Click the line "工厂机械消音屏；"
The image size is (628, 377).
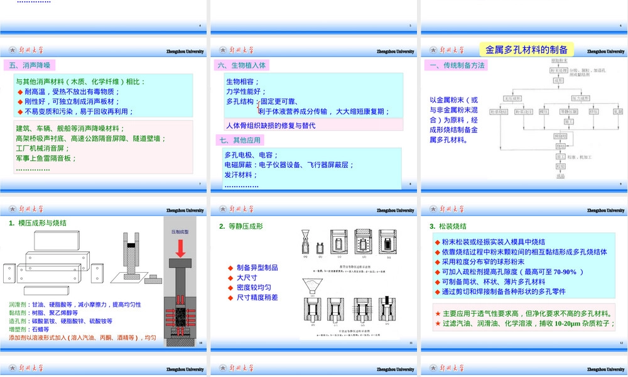[43, 148]
